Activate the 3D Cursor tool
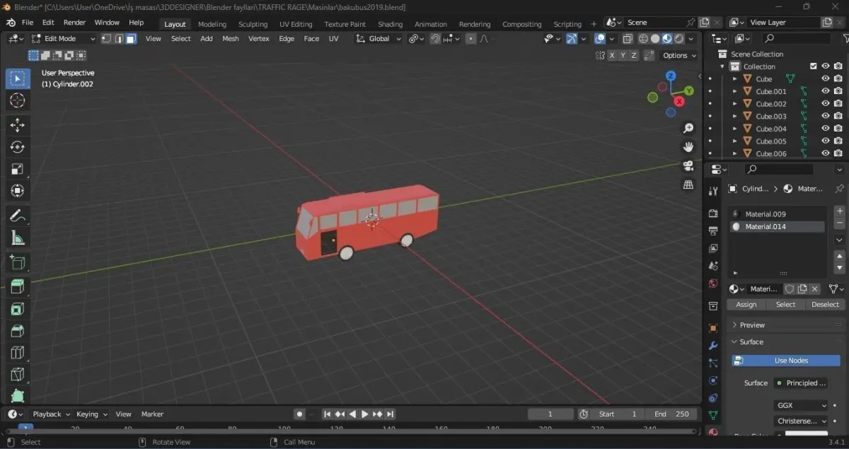 (18, 100)
